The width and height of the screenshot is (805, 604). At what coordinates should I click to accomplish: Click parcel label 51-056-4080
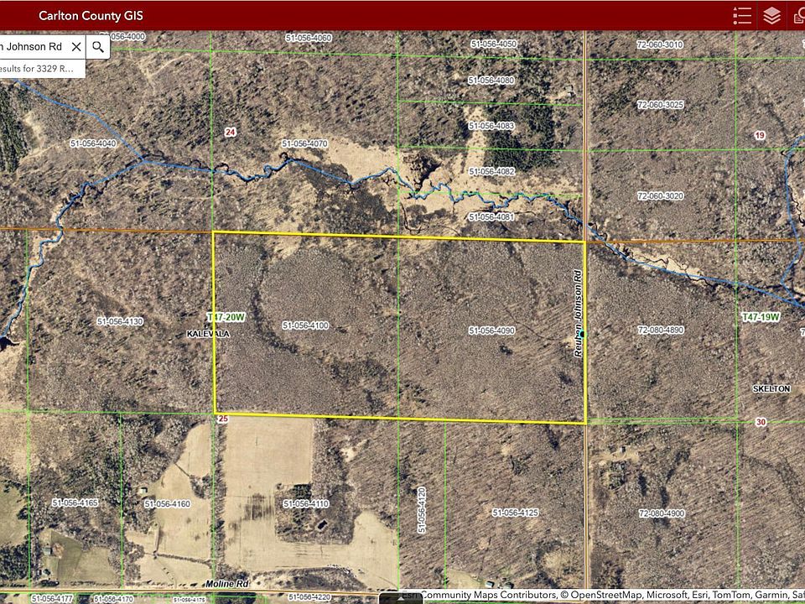491,81
